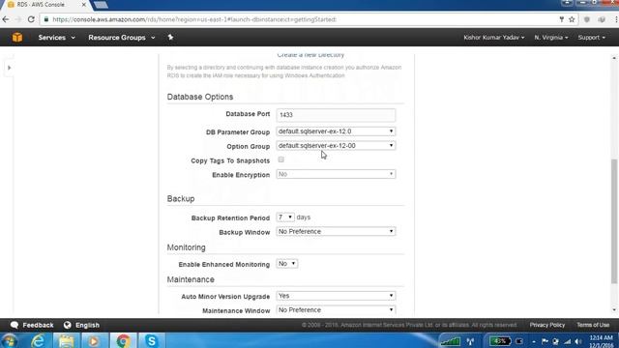Viewport: 619px width, 348px height.
Task: Click the Database Port input field
Action: pos(336,115)
